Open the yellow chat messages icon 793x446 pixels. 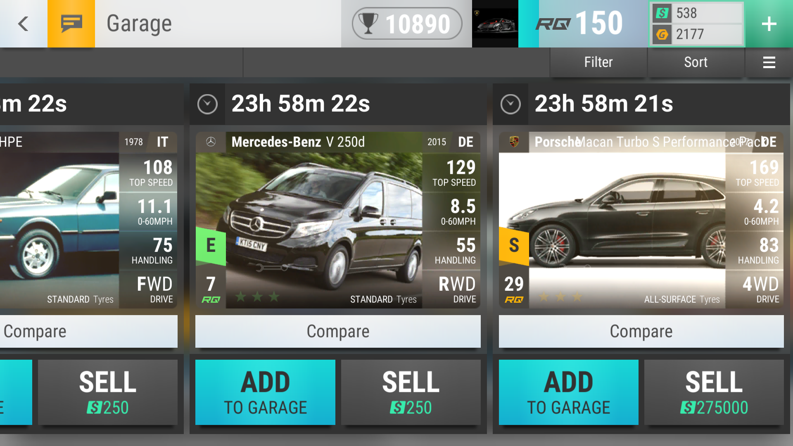coord(71,24)
